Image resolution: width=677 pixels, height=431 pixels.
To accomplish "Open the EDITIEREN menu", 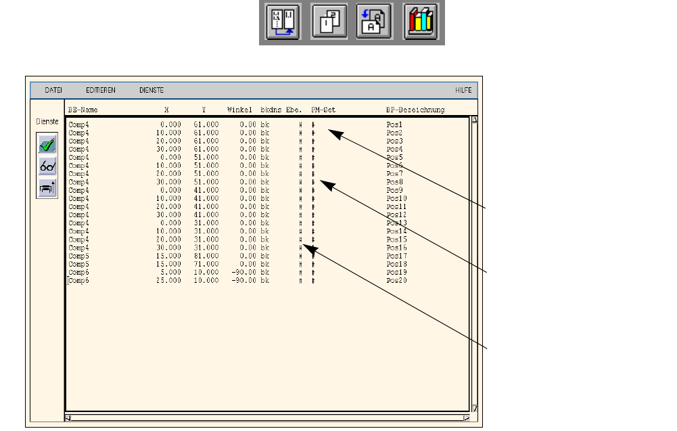I will click(101, 90).
